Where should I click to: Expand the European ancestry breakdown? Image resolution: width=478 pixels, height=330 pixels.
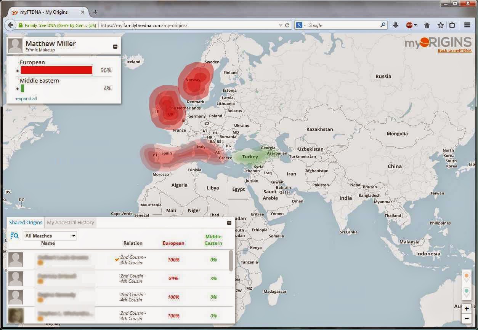[17, 71]
